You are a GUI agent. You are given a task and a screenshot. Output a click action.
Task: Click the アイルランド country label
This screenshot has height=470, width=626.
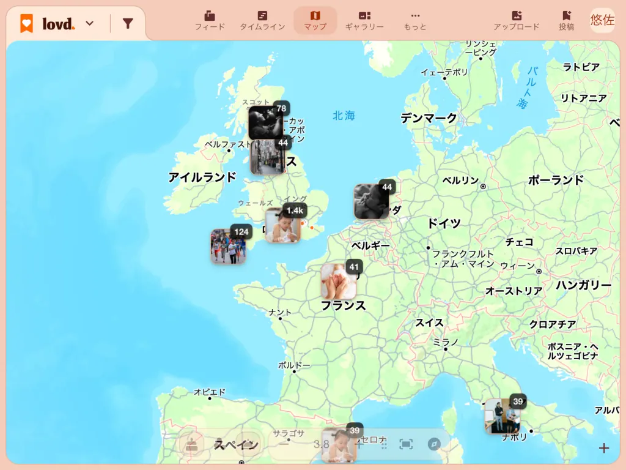pyautogui.click(x=202, y=177)
